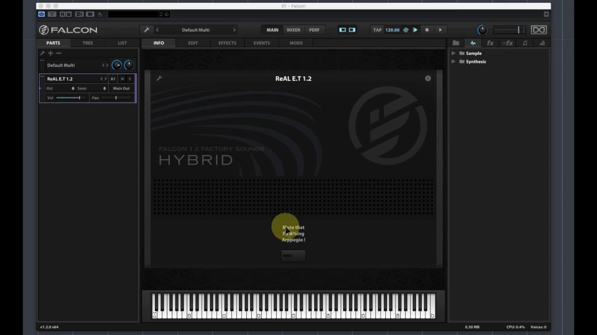Screen dimensions: 597x335
Task: Open wrench menu in info panel
Action: [x=159, y=78]
